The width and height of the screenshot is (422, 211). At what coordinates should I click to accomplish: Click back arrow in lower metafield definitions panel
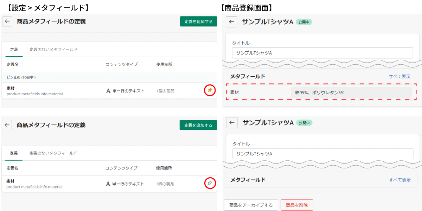click(x=7, y=125)
